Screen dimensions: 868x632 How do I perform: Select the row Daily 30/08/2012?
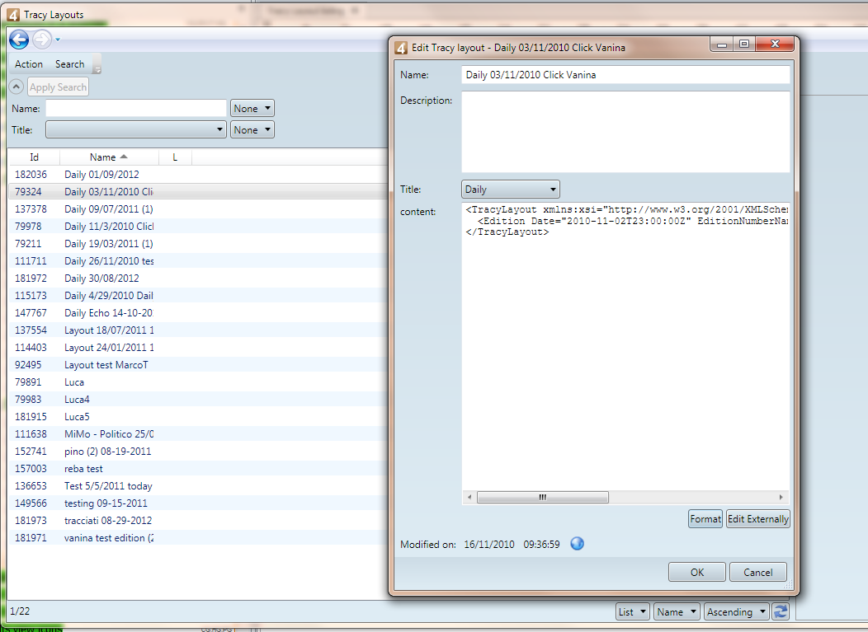click(198, 279)
